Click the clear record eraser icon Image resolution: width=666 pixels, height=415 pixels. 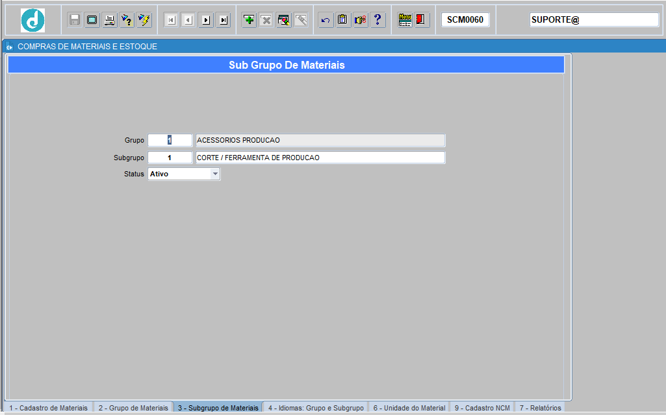click(x=284, y=20)
